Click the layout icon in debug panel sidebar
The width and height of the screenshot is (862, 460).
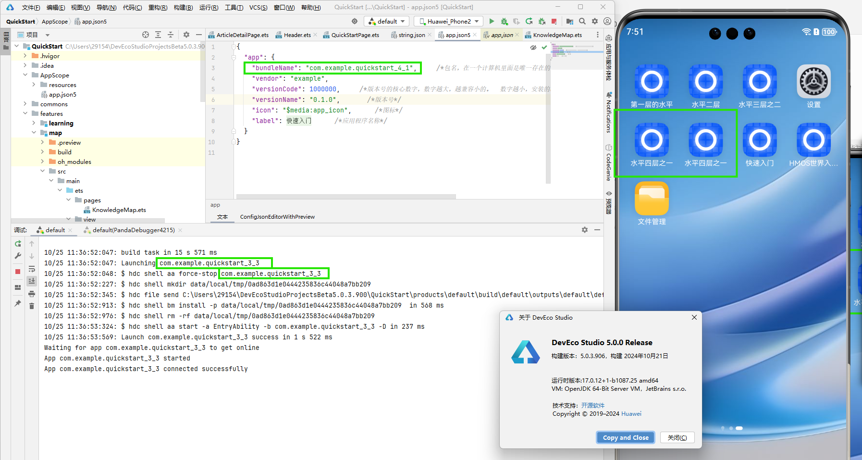(x=18, y=287)
